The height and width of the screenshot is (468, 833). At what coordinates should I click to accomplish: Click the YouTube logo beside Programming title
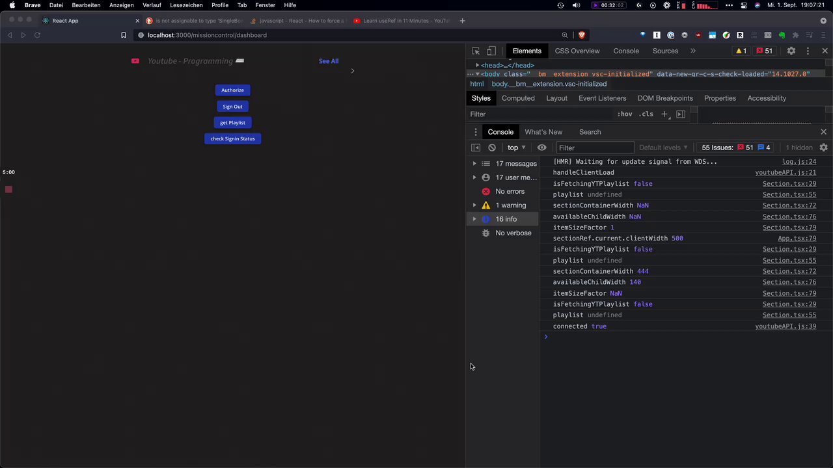(x=135, y=61)
